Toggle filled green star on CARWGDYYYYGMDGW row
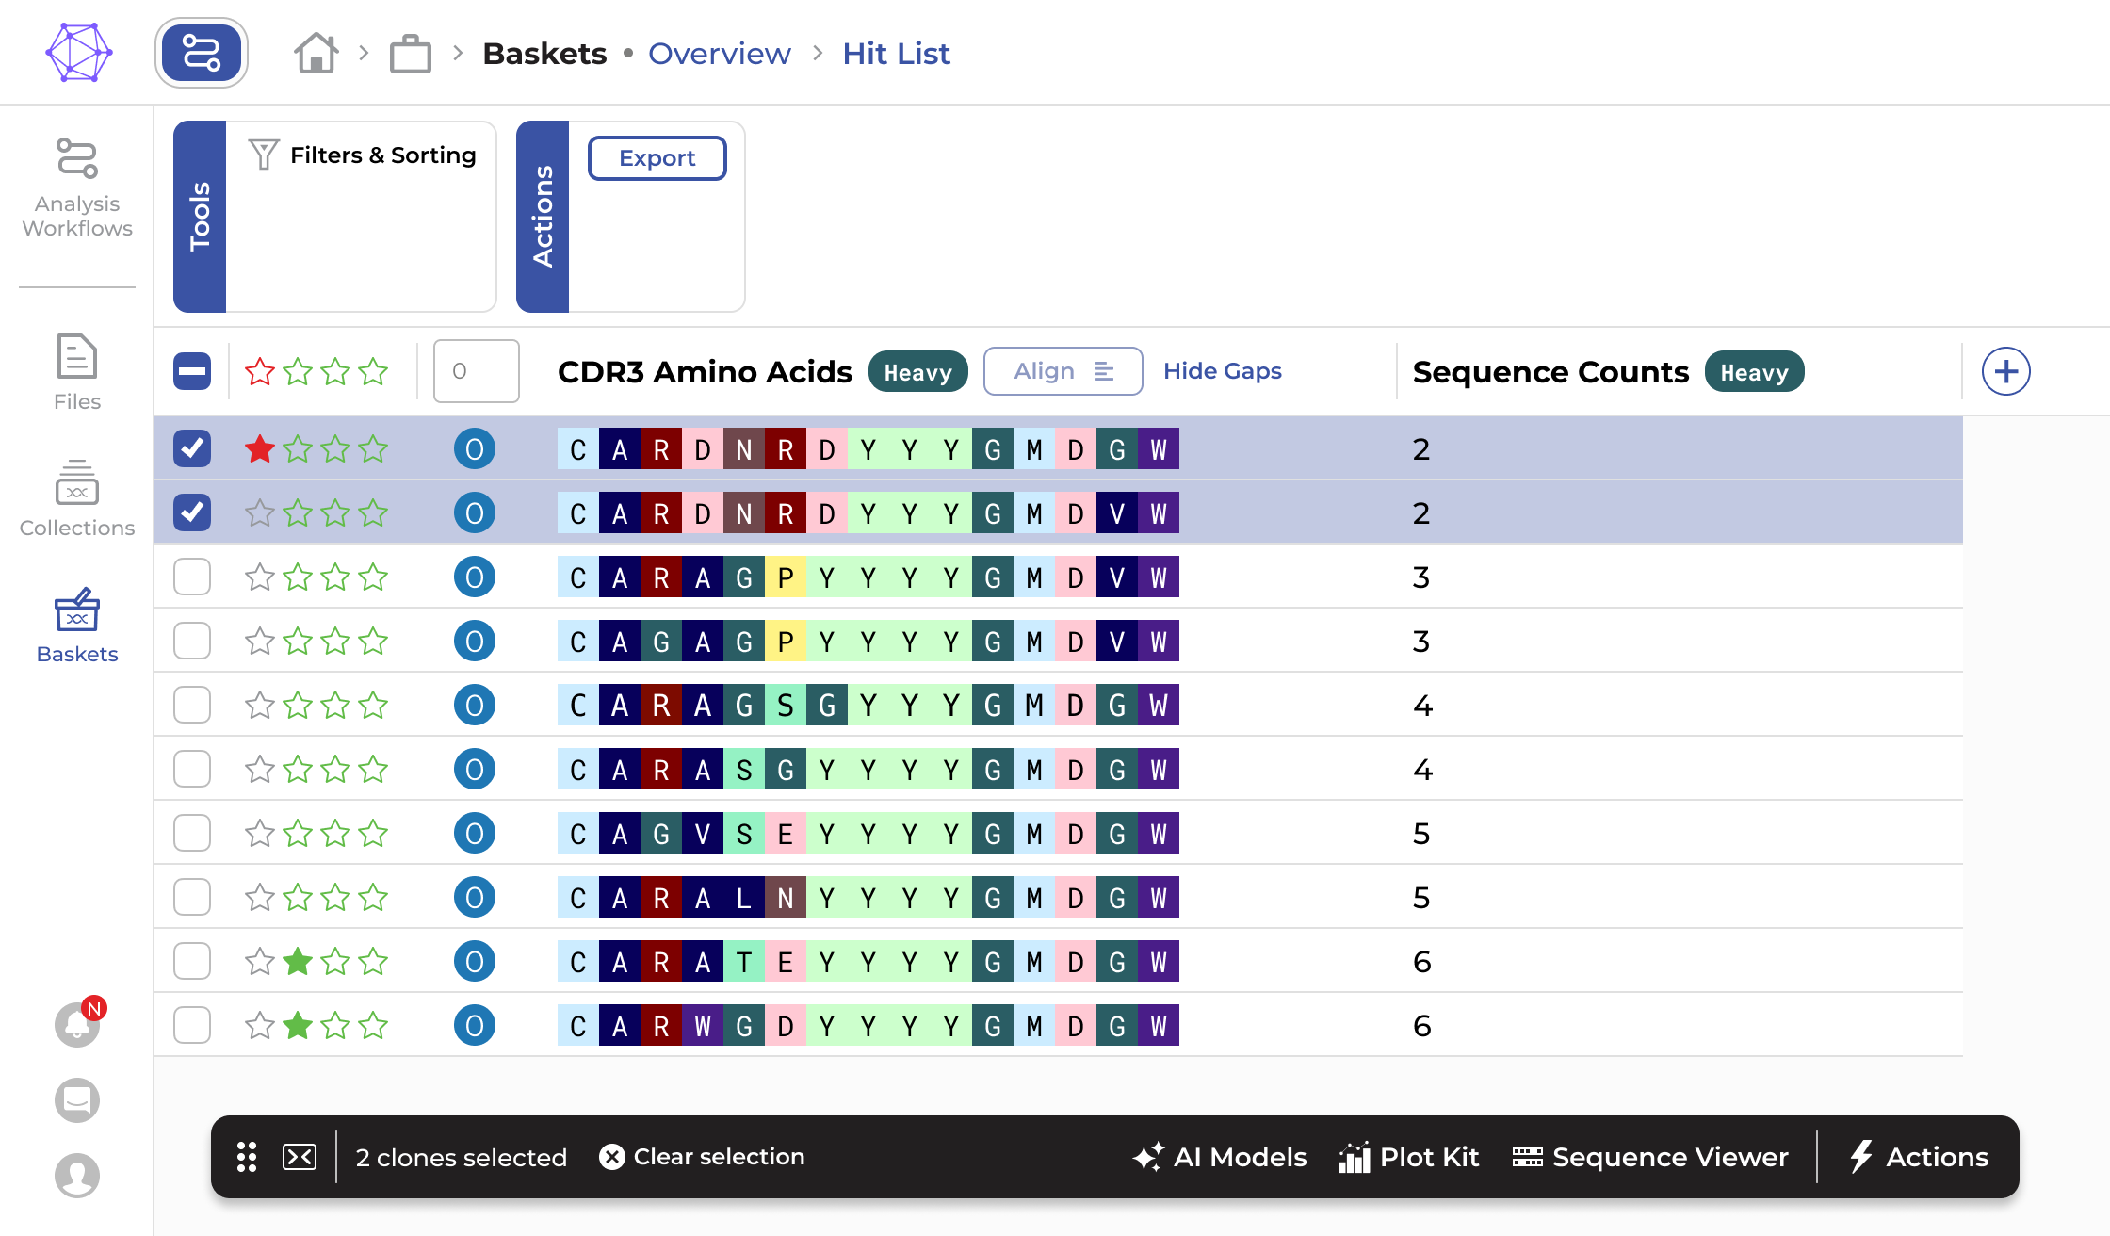The height and width of the screenshot is (1236, 2110). point(298,1025)
